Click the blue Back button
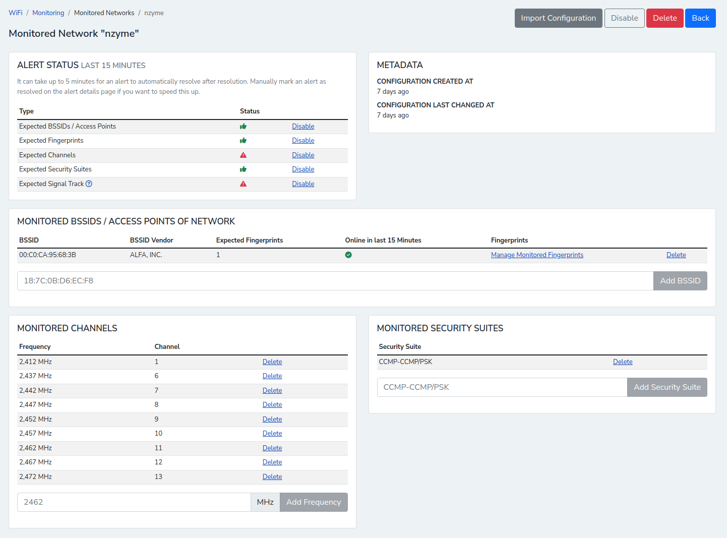The width and height of the screenshot is (727, 538). 700,18
